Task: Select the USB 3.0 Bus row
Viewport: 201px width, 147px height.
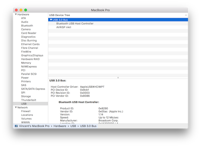Action: 118,20
